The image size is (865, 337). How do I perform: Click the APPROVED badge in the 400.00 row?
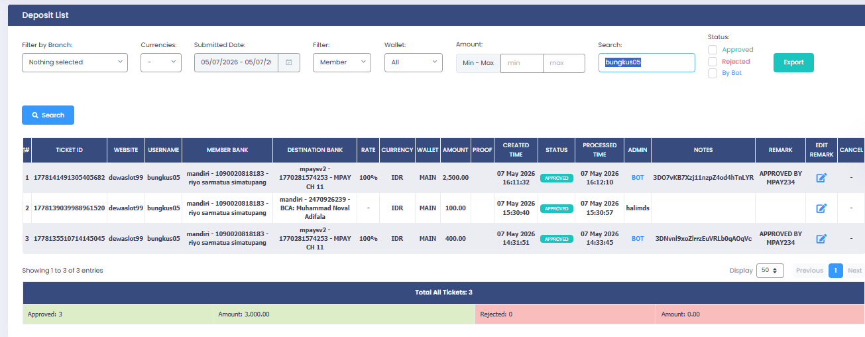pos(556,239)
